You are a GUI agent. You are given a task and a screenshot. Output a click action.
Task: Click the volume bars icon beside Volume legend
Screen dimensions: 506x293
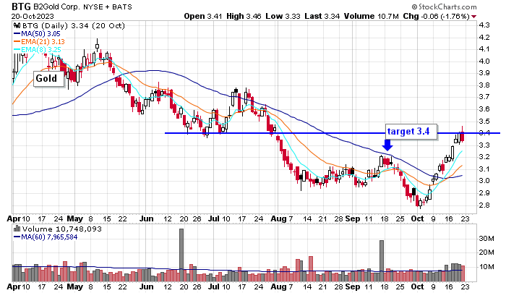click(x=17, y=229)
